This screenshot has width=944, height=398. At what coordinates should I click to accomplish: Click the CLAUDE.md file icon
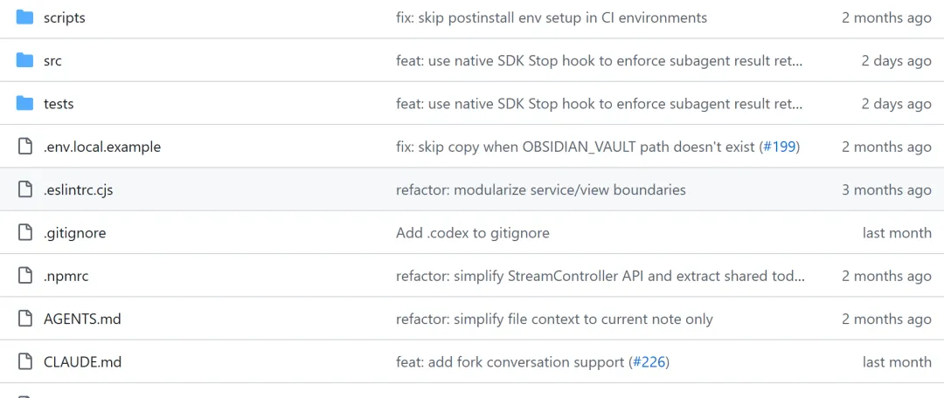[x=24, y=361]
